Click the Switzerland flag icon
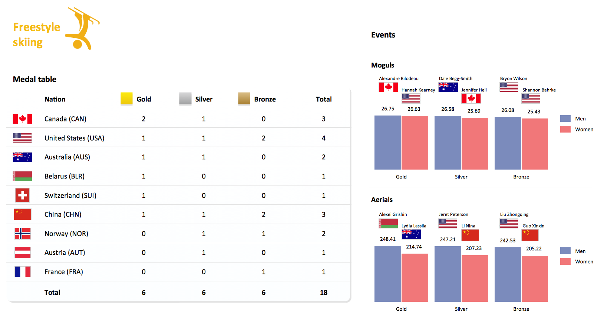The width and height of the screenshot is (614, 321). pos(22,195)
